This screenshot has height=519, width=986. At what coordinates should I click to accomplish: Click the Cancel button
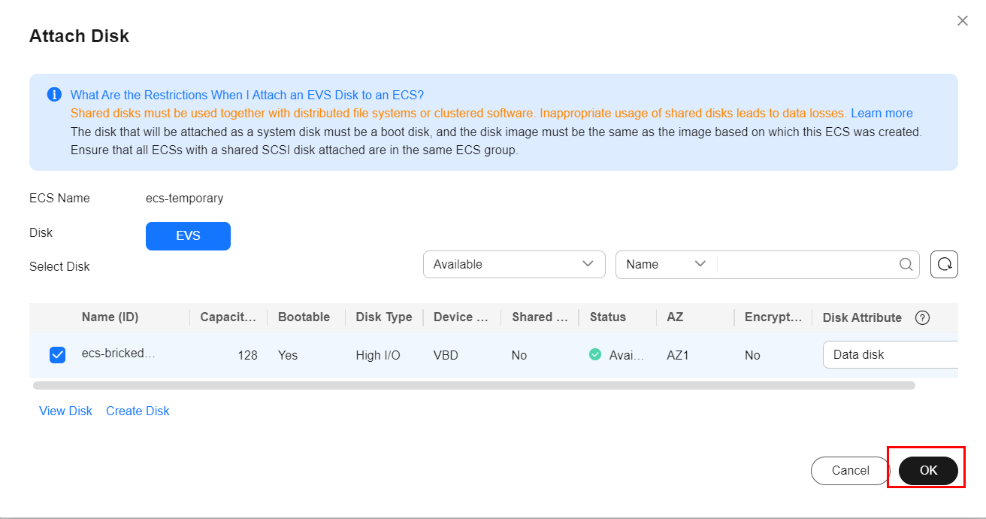pos(850,470)
